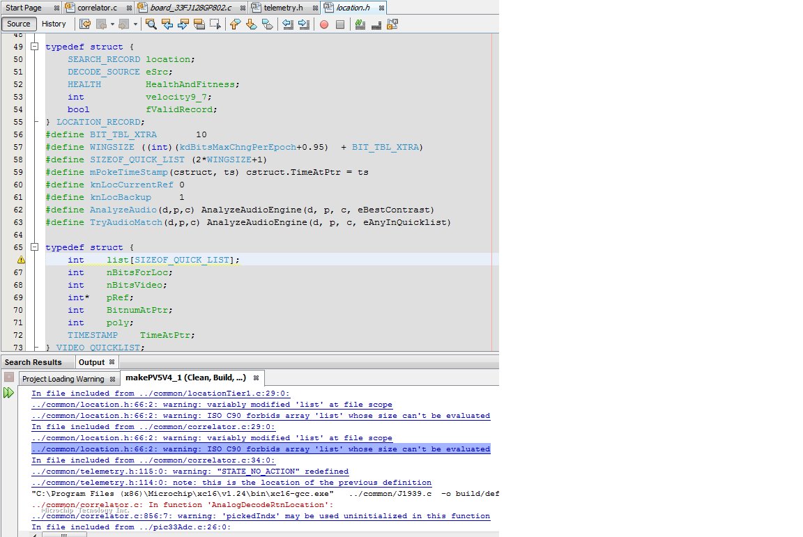Viewport: 803px width, 537px height.
Task: Click the Stop Macro Recording square icon
Action: point(340,24)
